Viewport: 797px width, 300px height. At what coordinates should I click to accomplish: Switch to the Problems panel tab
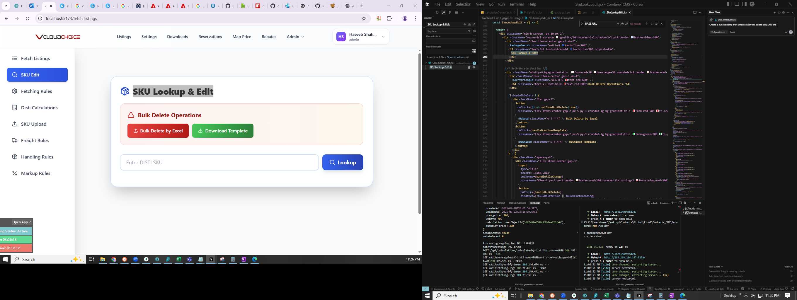pyautogui.click(x=488, y=203)
